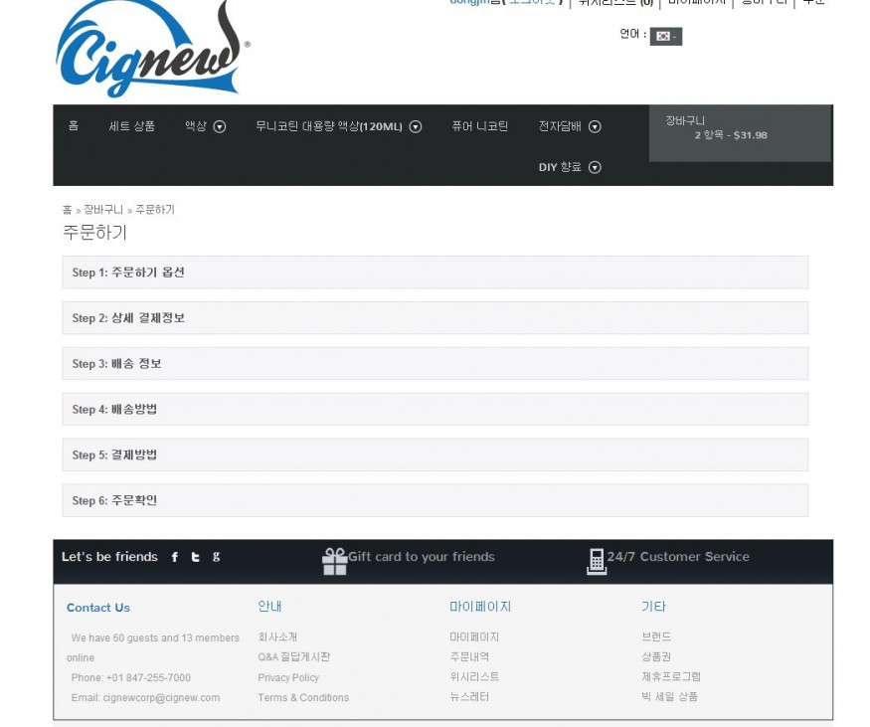
Task: Open 상품권 footer link
Action: coord(656,656)
